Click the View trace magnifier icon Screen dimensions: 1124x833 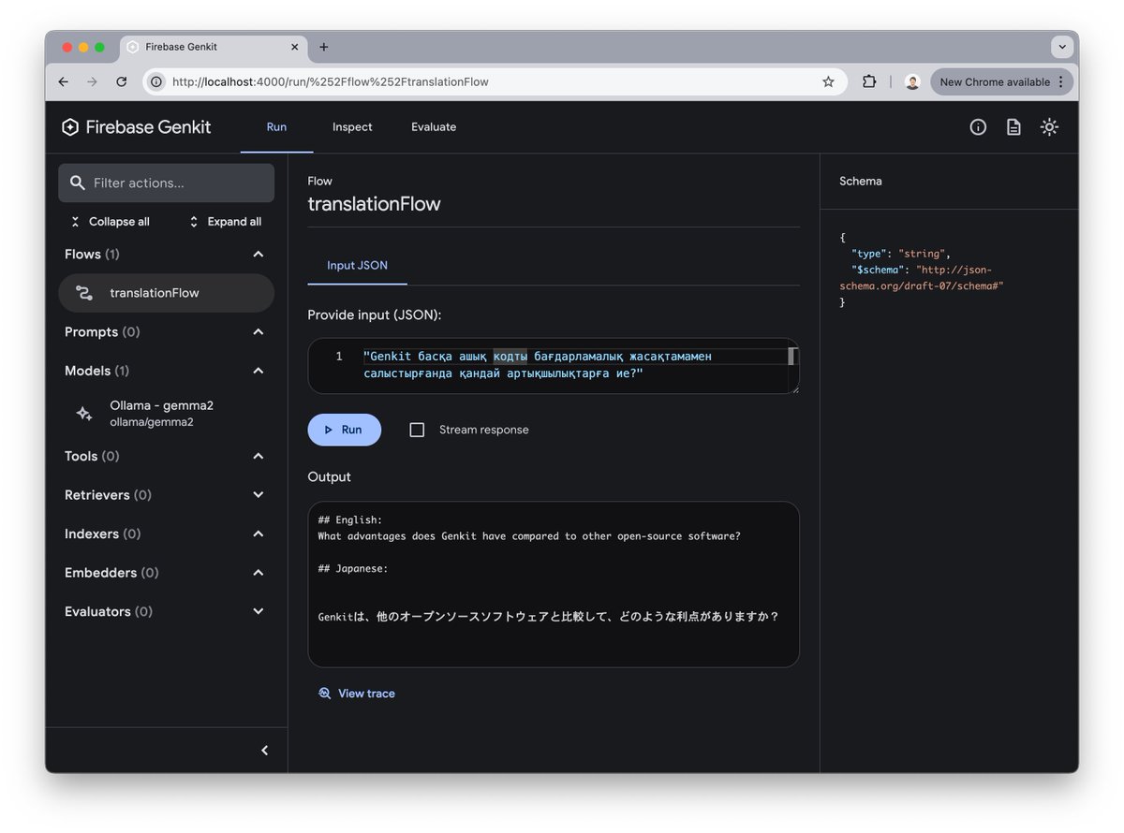point(325,694)
